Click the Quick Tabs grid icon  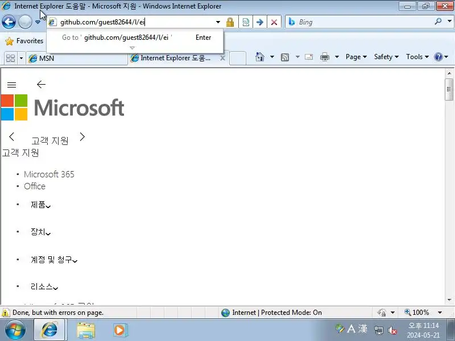pyautogui.click(x=10, y=59)
